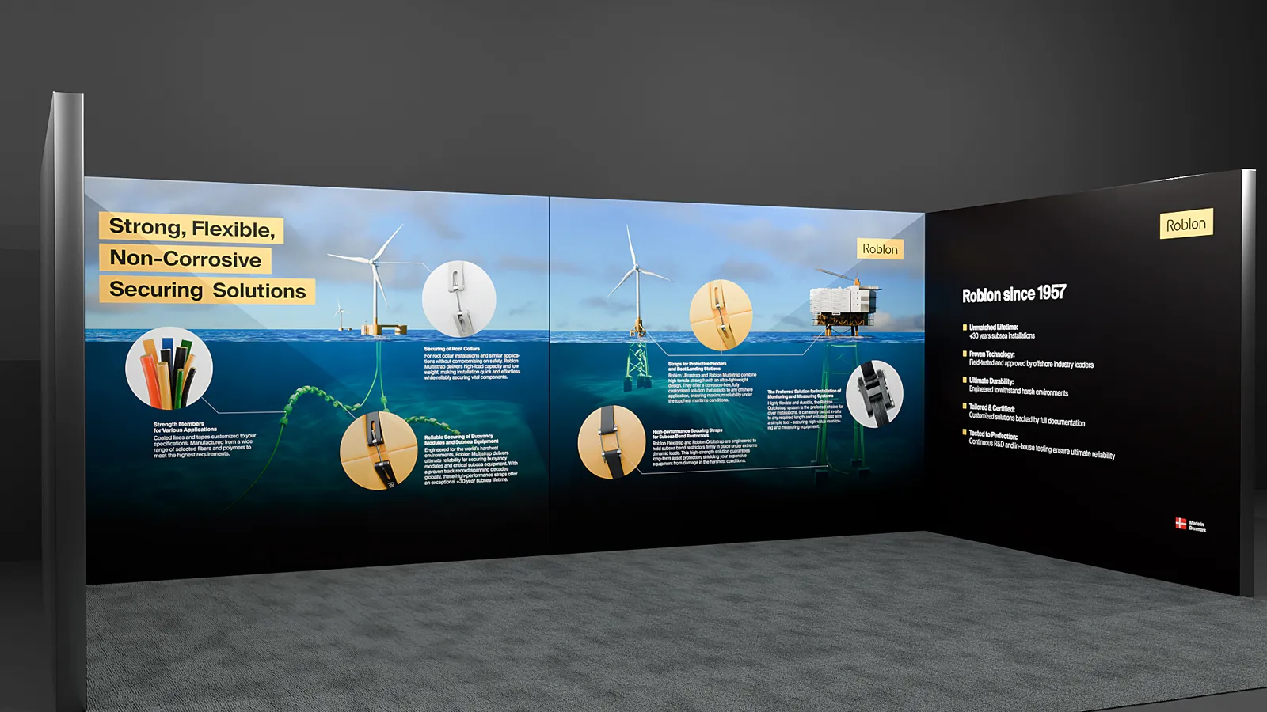Click the Roblon logo on the center panel
Image resolution: width=1267 pixels, height=712 pixels.
pos(880,249)
